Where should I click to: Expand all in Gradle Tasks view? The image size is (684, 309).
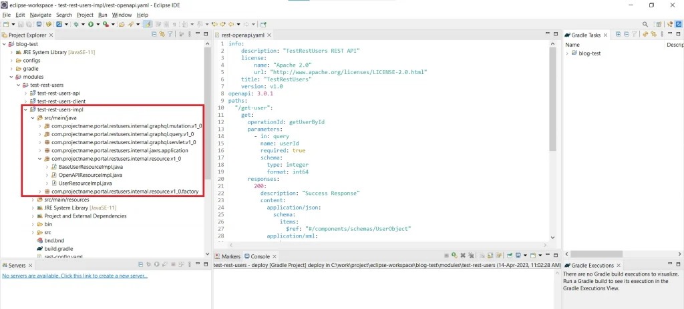[x=618, y=35]
